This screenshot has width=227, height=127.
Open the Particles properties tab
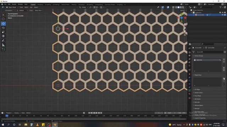point(189,81)
